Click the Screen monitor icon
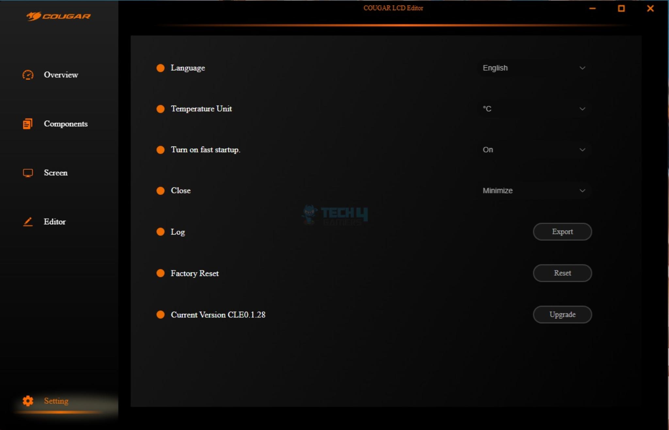Screen dimensions: 669x430 28,173
